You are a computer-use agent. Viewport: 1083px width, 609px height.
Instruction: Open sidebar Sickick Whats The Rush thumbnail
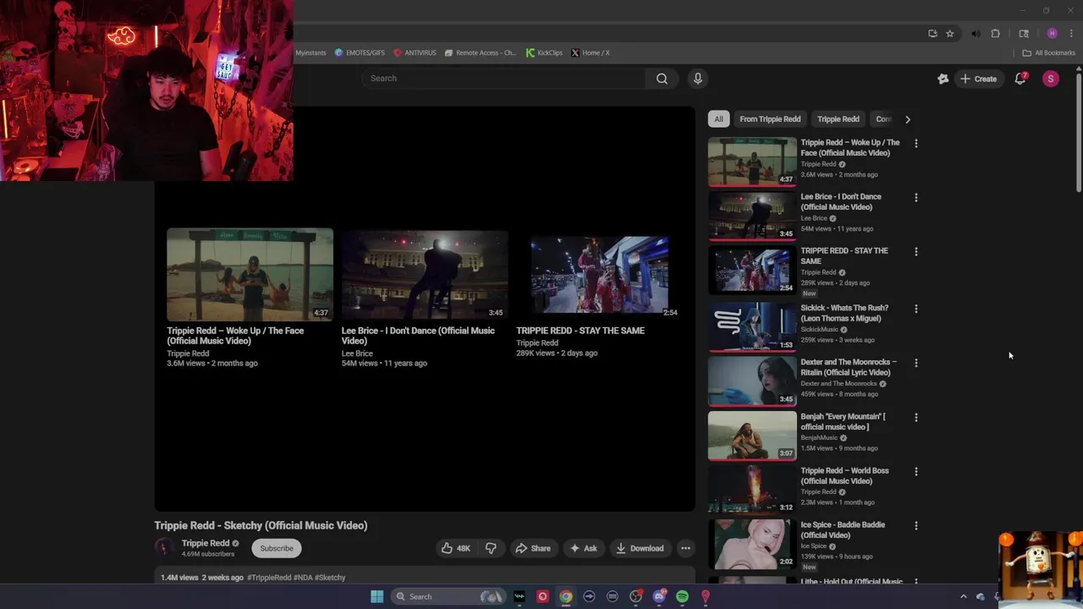click(x=752, y=326)
